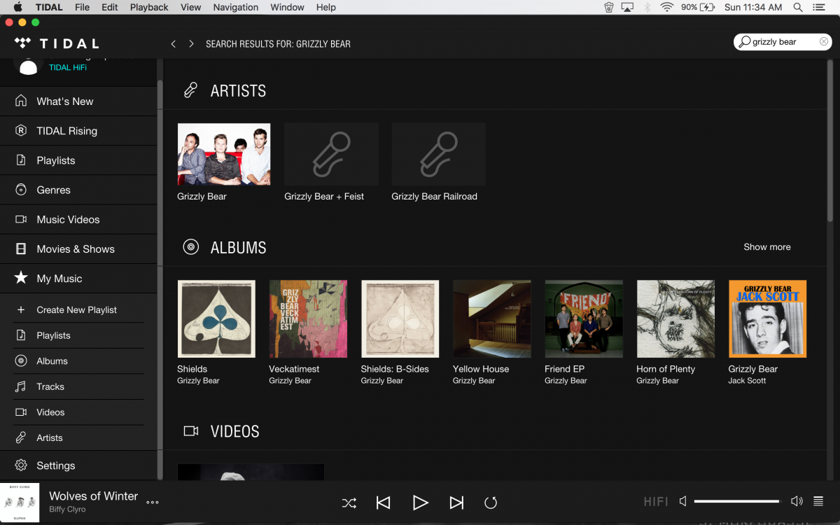Open top Playlists sidebar item
Screen dimensions: 840x525
(x=78, y=160)
